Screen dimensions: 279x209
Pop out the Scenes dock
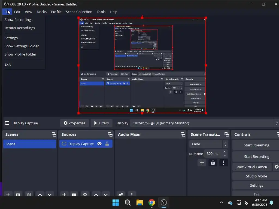coord(54,134)
